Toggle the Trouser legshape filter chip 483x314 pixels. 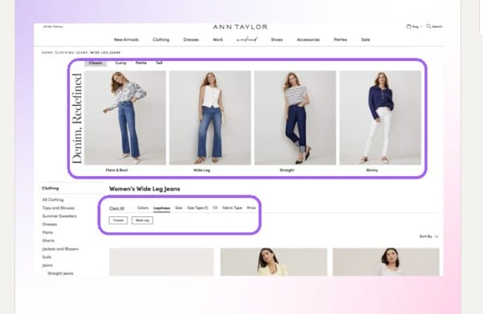click(x=118, y=220)
